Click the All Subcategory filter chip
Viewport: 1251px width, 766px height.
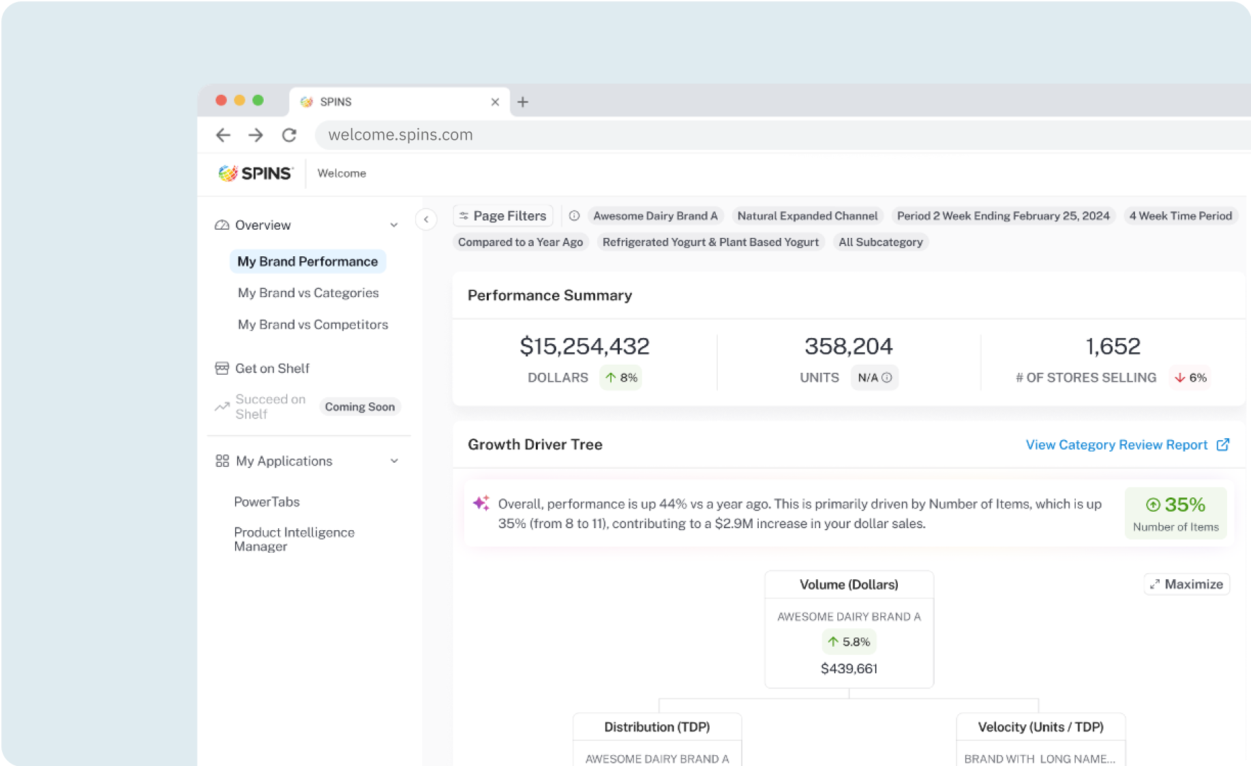[880, 242]
